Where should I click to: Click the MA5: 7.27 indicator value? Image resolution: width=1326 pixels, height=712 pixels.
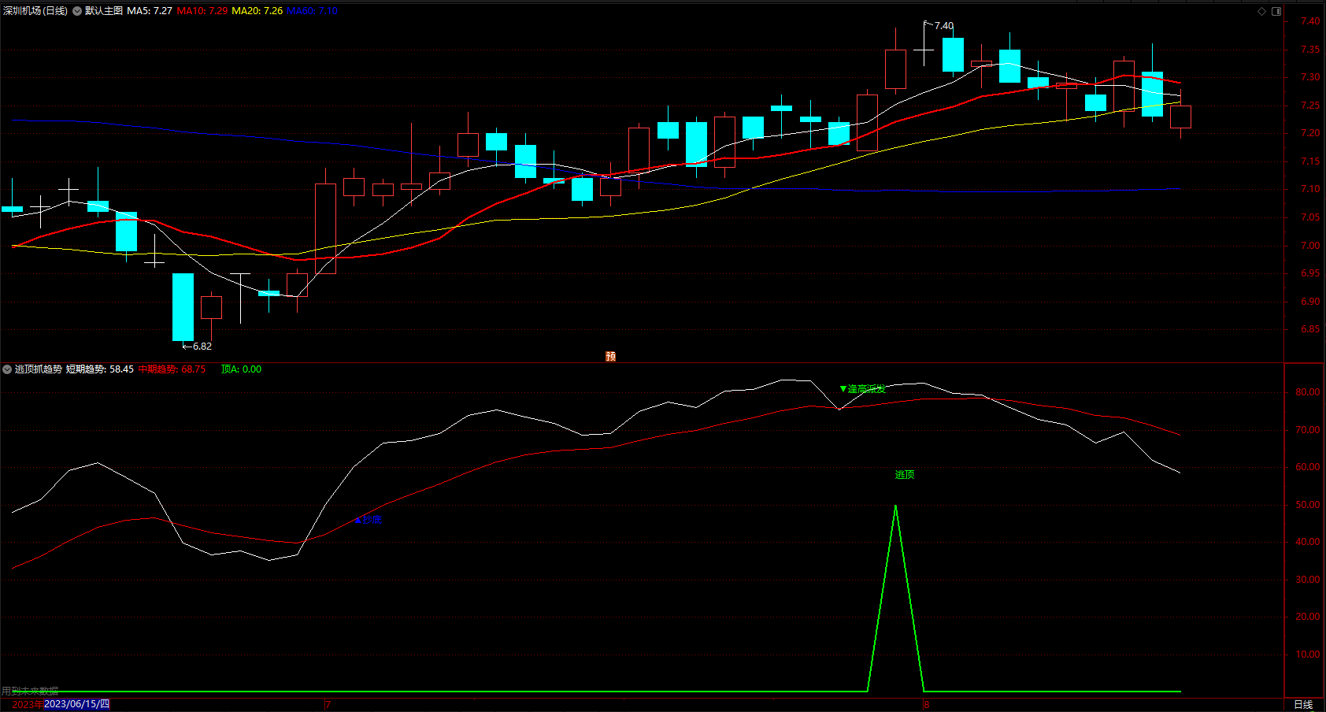150,11
